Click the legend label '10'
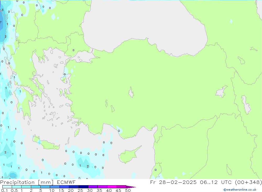Image resolution: width=262 pixels, height=192 pixels. [52, 190]
